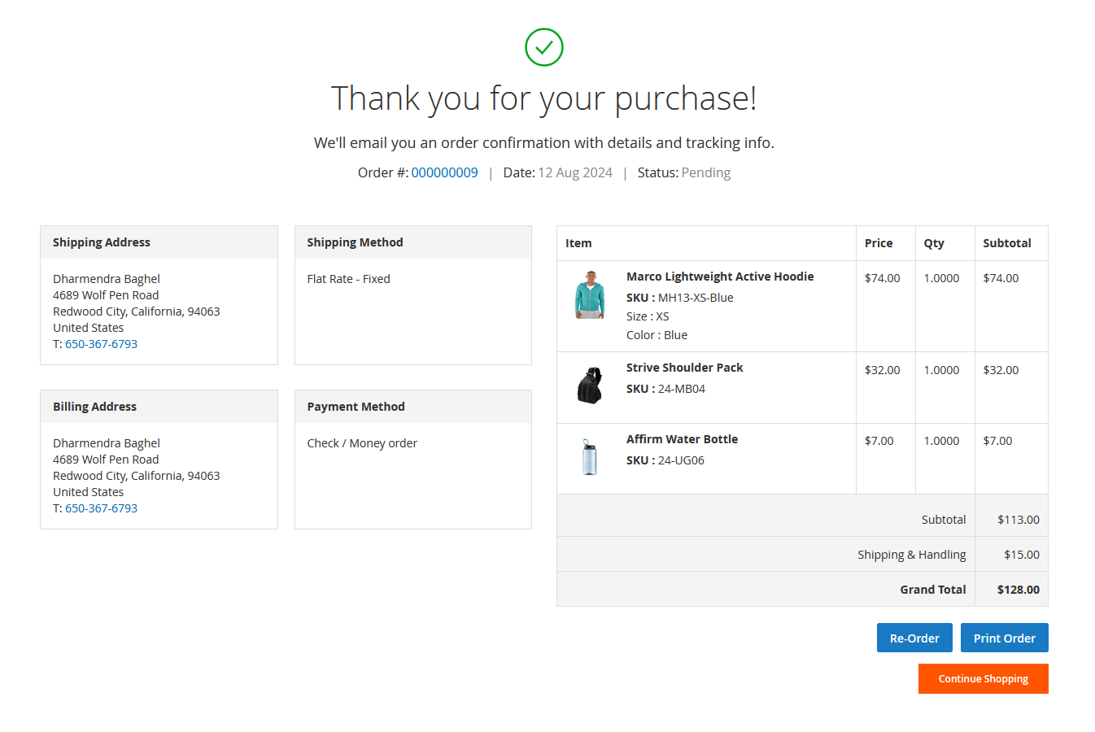Click the billing address phone number link
Screen dimensions: 1095x732
click(x=101, y=508)
